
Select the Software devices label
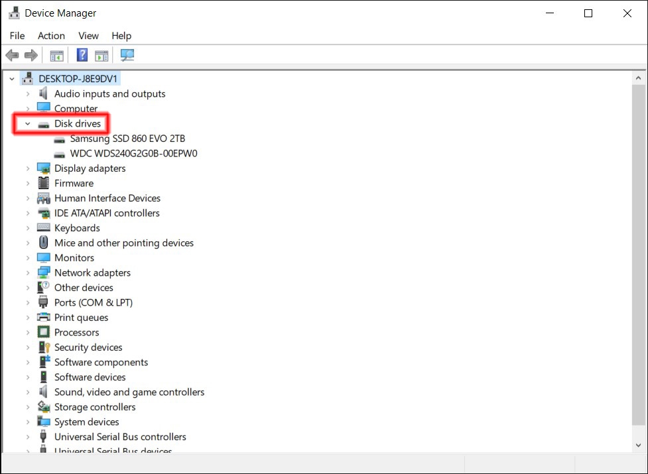click(x=90, y=377)
